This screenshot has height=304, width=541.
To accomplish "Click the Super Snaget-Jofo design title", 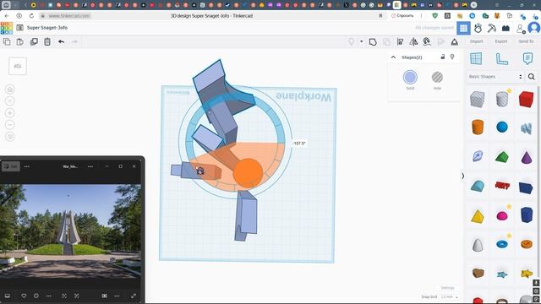I will tap(47, 28).
